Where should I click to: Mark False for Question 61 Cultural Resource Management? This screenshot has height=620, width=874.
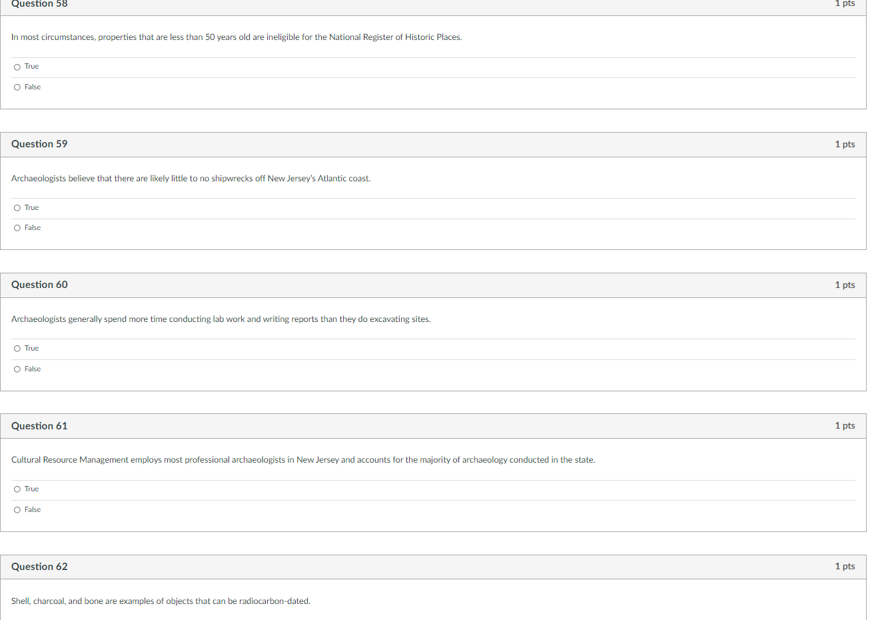(x=17, y=510)
